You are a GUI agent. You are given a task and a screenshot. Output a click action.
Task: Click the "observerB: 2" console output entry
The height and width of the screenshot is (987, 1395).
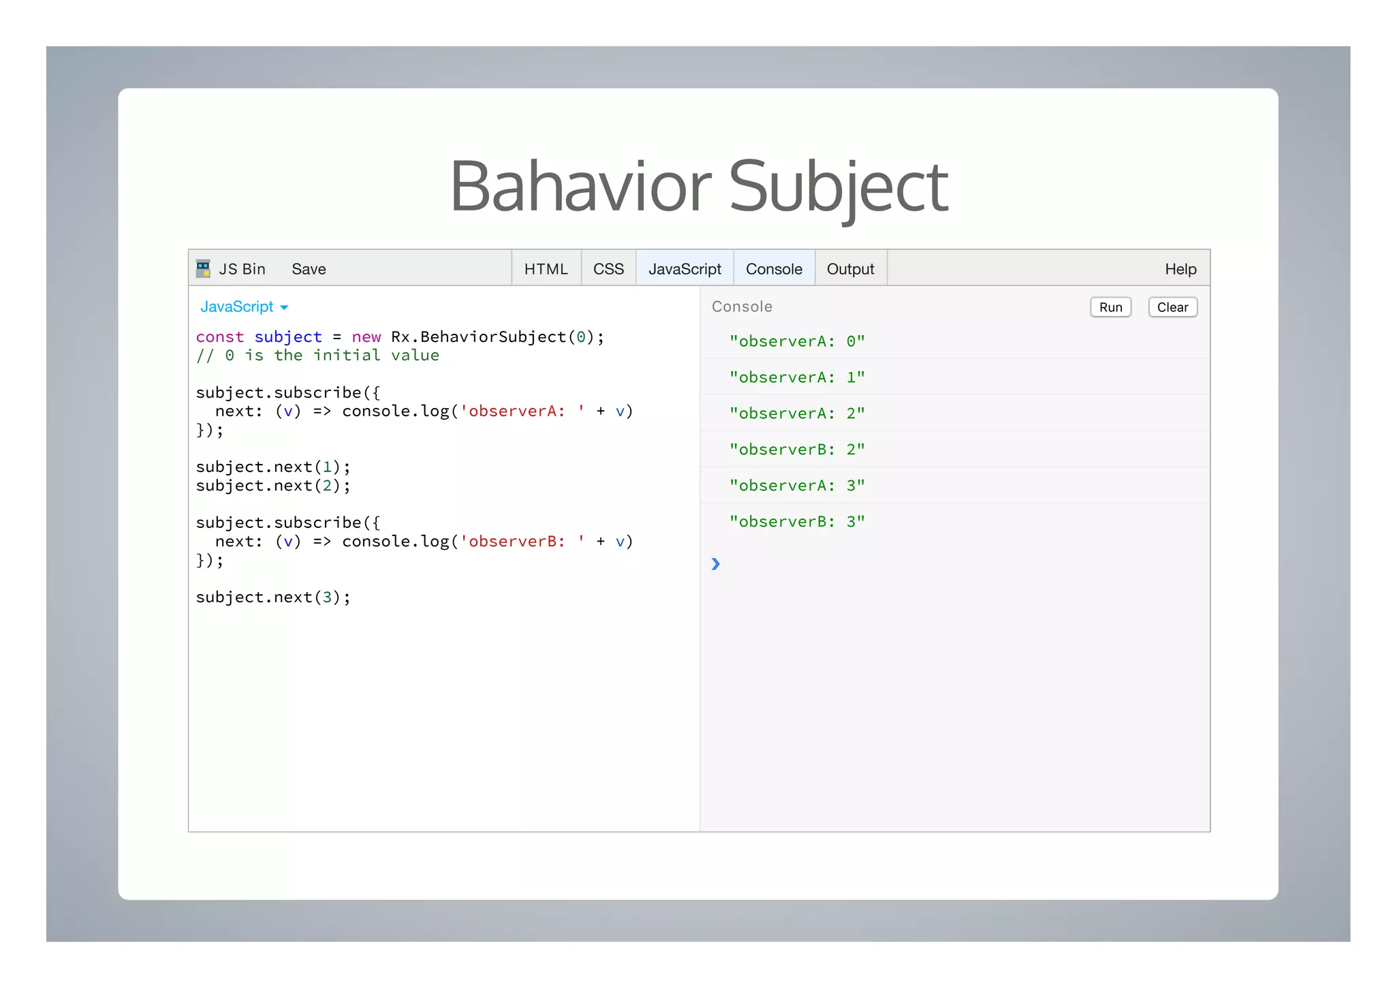(x=796, y=450)
